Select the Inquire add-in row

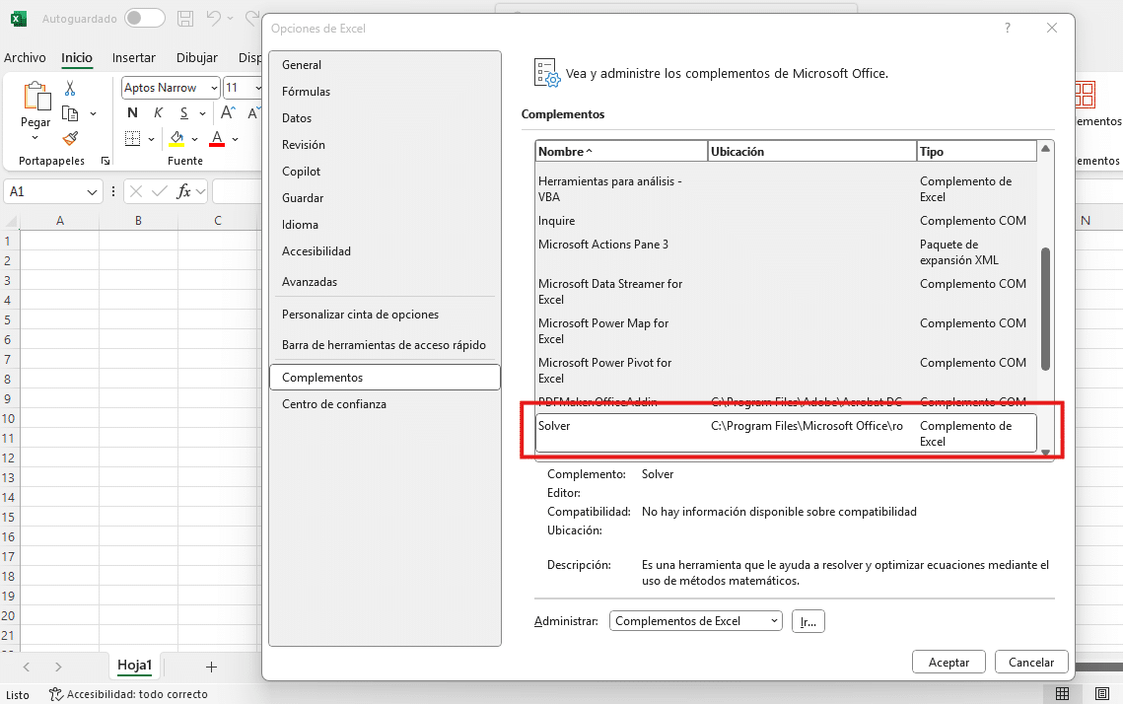(x=786, y=221)
